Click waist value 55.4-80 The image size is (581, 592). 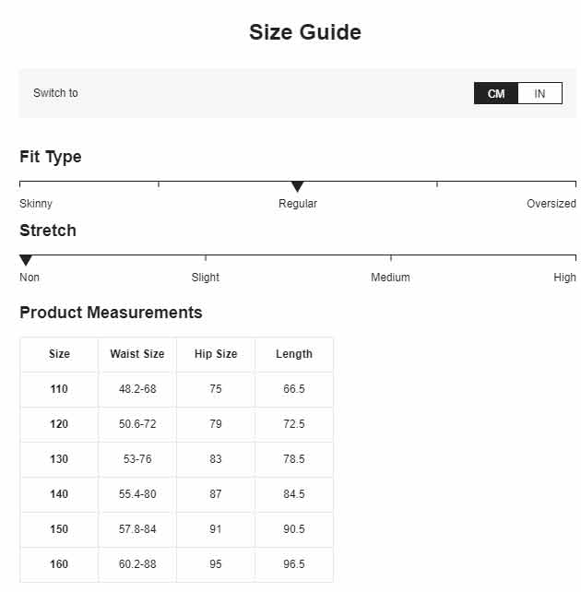(137, 494)
